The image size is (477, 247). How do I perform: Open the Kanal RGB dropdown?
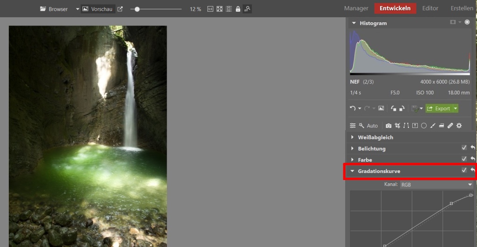(x=436, y=185)
